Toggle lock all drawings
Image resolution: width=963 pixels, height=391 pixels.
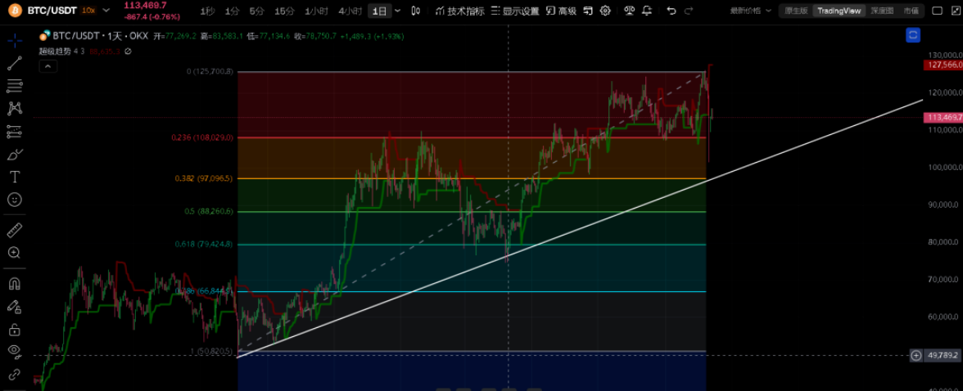[x=15, y=330]
